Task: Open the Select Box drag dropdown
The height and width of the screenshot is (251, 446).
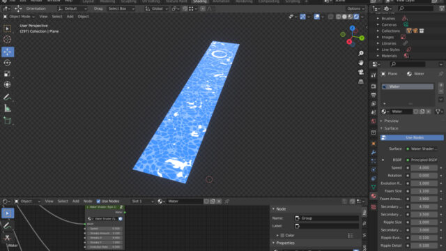Action: coord(121,9)
